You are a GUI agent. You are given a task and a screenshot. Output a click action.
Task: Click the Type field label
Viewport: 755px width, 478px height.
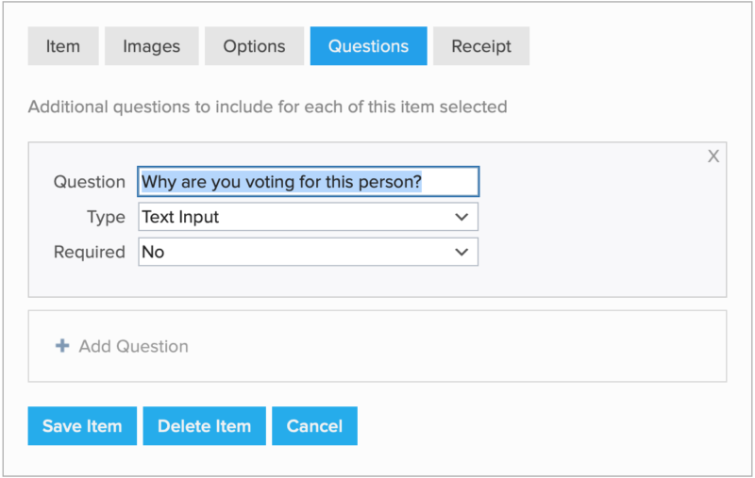(106, 217)
